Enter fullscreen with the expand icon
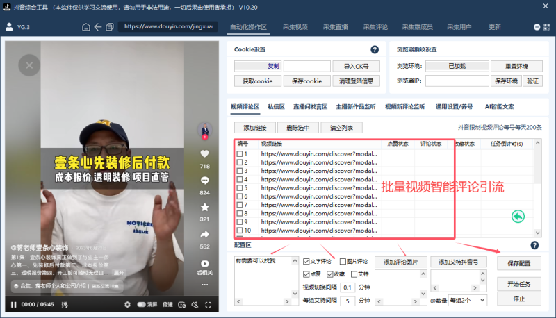Image resolution: width=556 pixels, height=318 pixels. 208,305
